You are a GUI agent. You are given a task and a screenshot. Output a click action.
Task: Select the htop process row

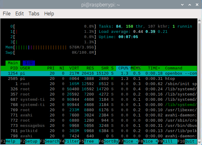[x=98, y=79]
